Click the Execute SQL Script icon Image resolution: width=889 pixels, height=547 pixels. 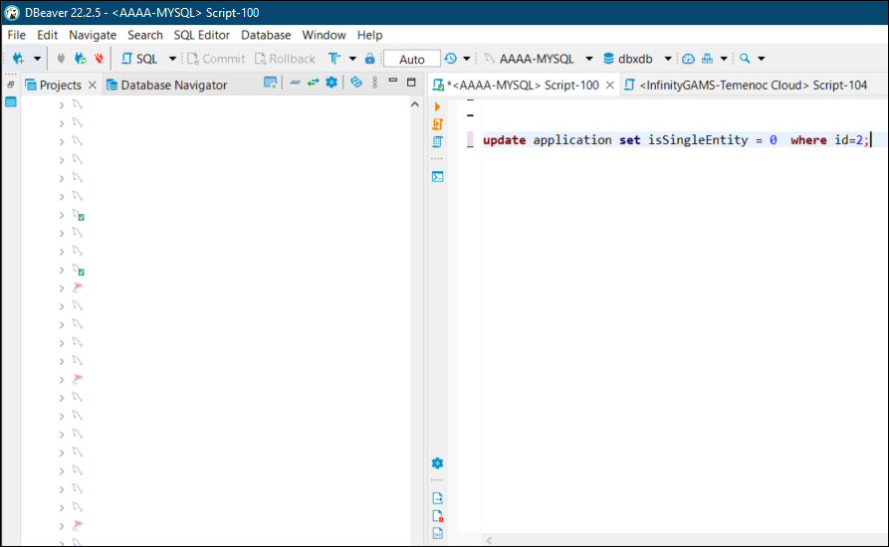[437, 124]
